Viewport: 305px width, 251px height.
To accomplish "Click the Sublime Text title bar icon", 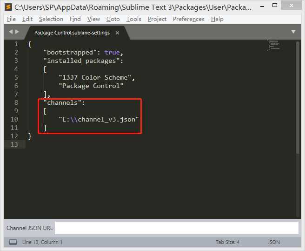I will click(8, 7).
